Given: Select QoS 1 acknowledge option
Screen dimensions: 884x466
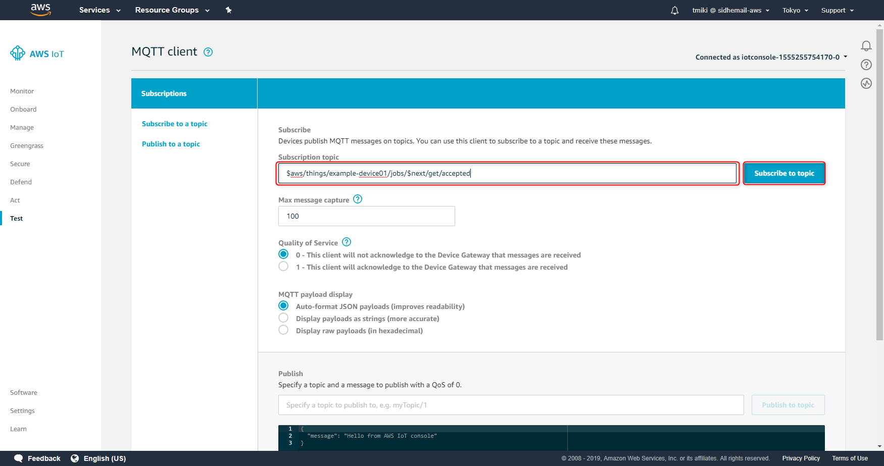Looking at the screenshot, I should [x=283, y=267].
